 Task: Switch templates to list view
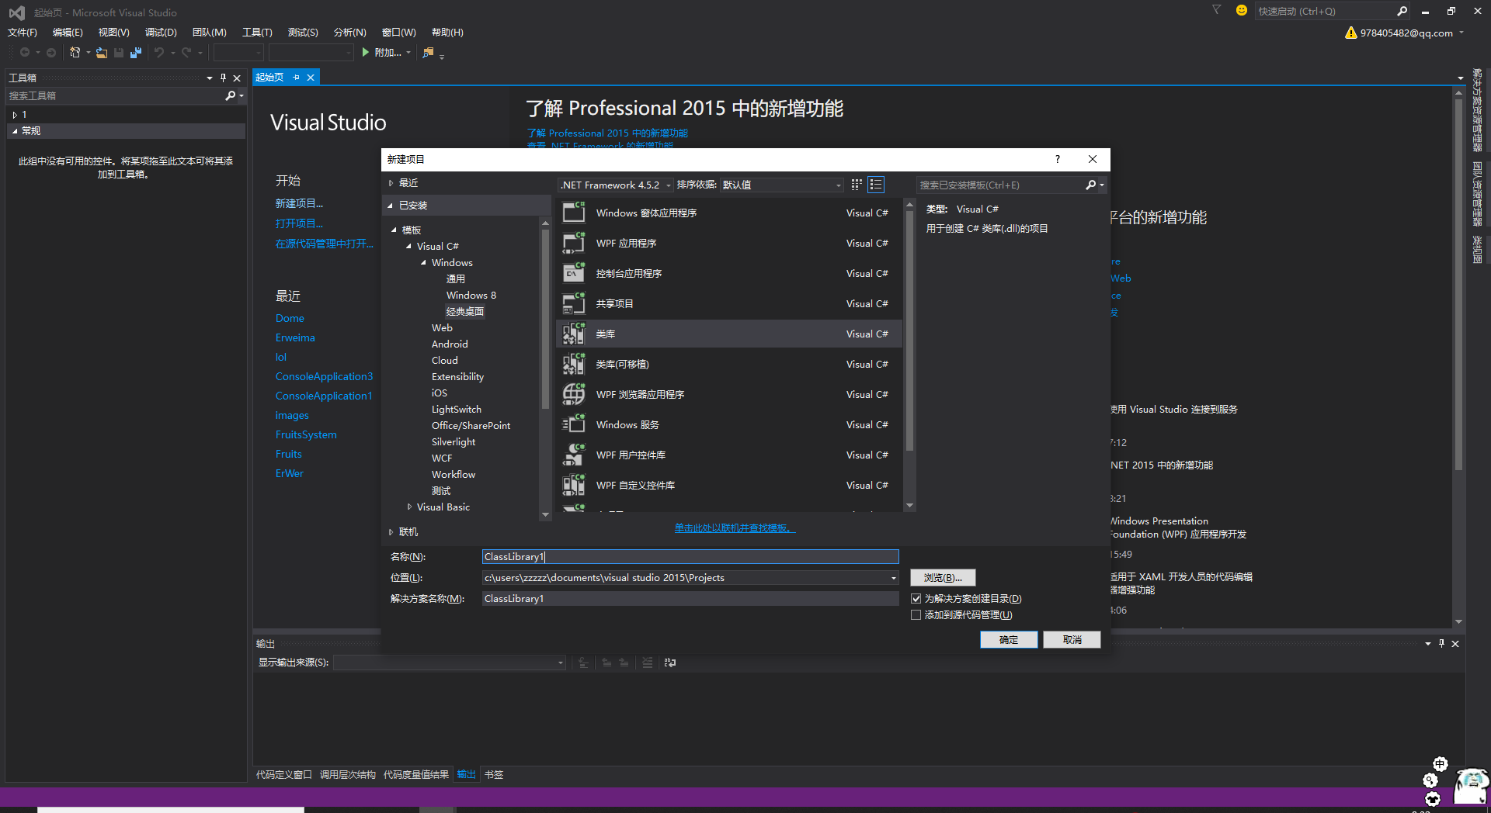876,185
